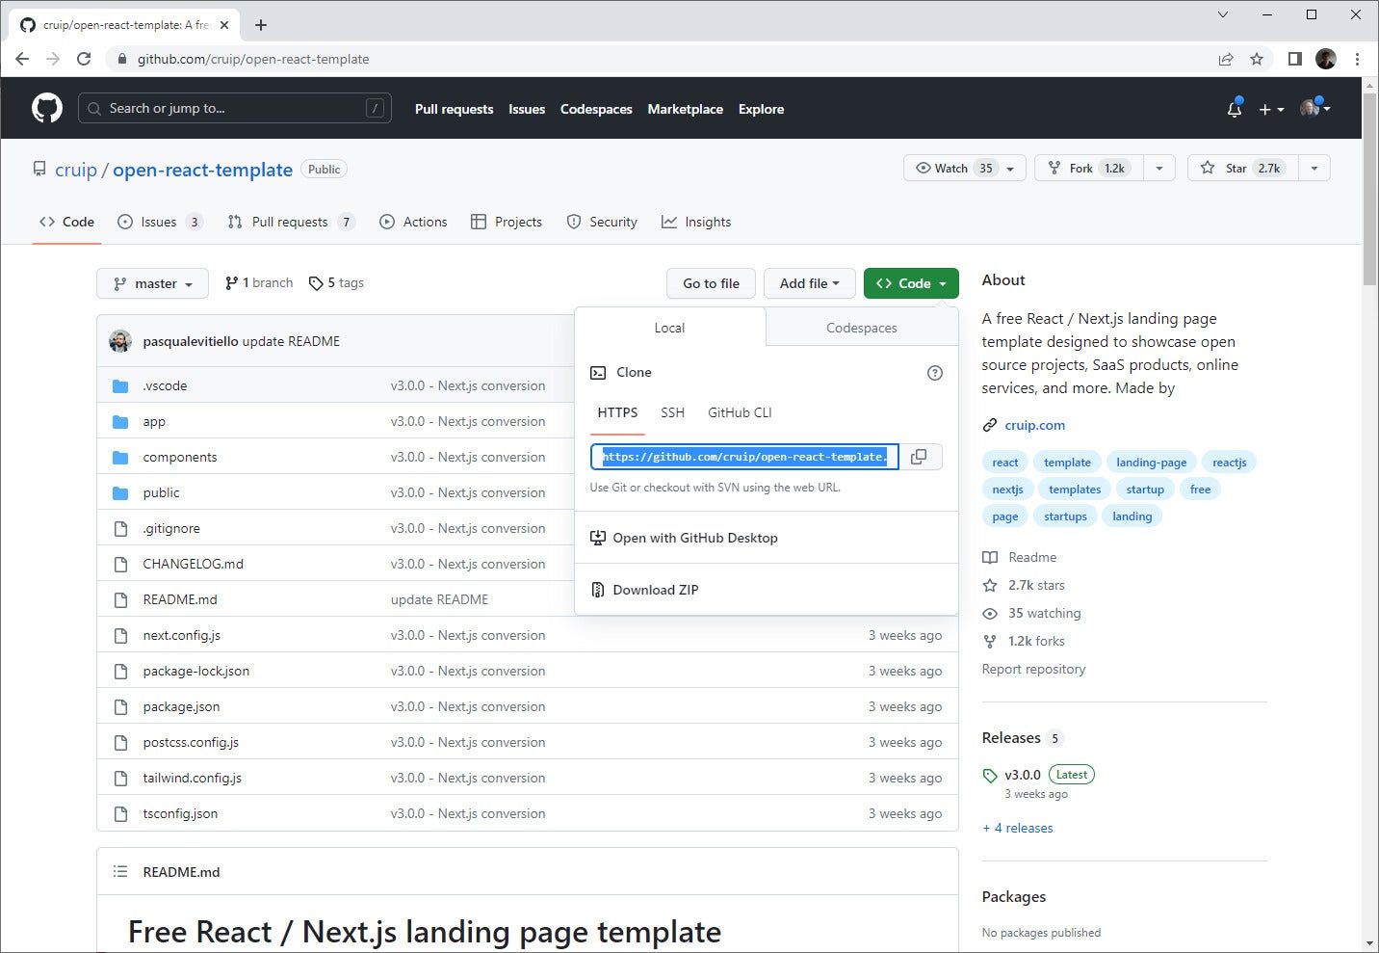Click the Search or jump to field
This screenshot has height=953, width=1379.
[x=234, y=108]
